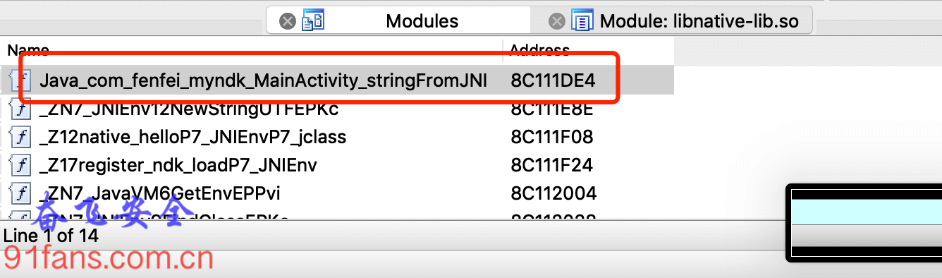Viewport: 942px width, 278px height.
Task: Close the Modules tab
Action: pos(287,21)
